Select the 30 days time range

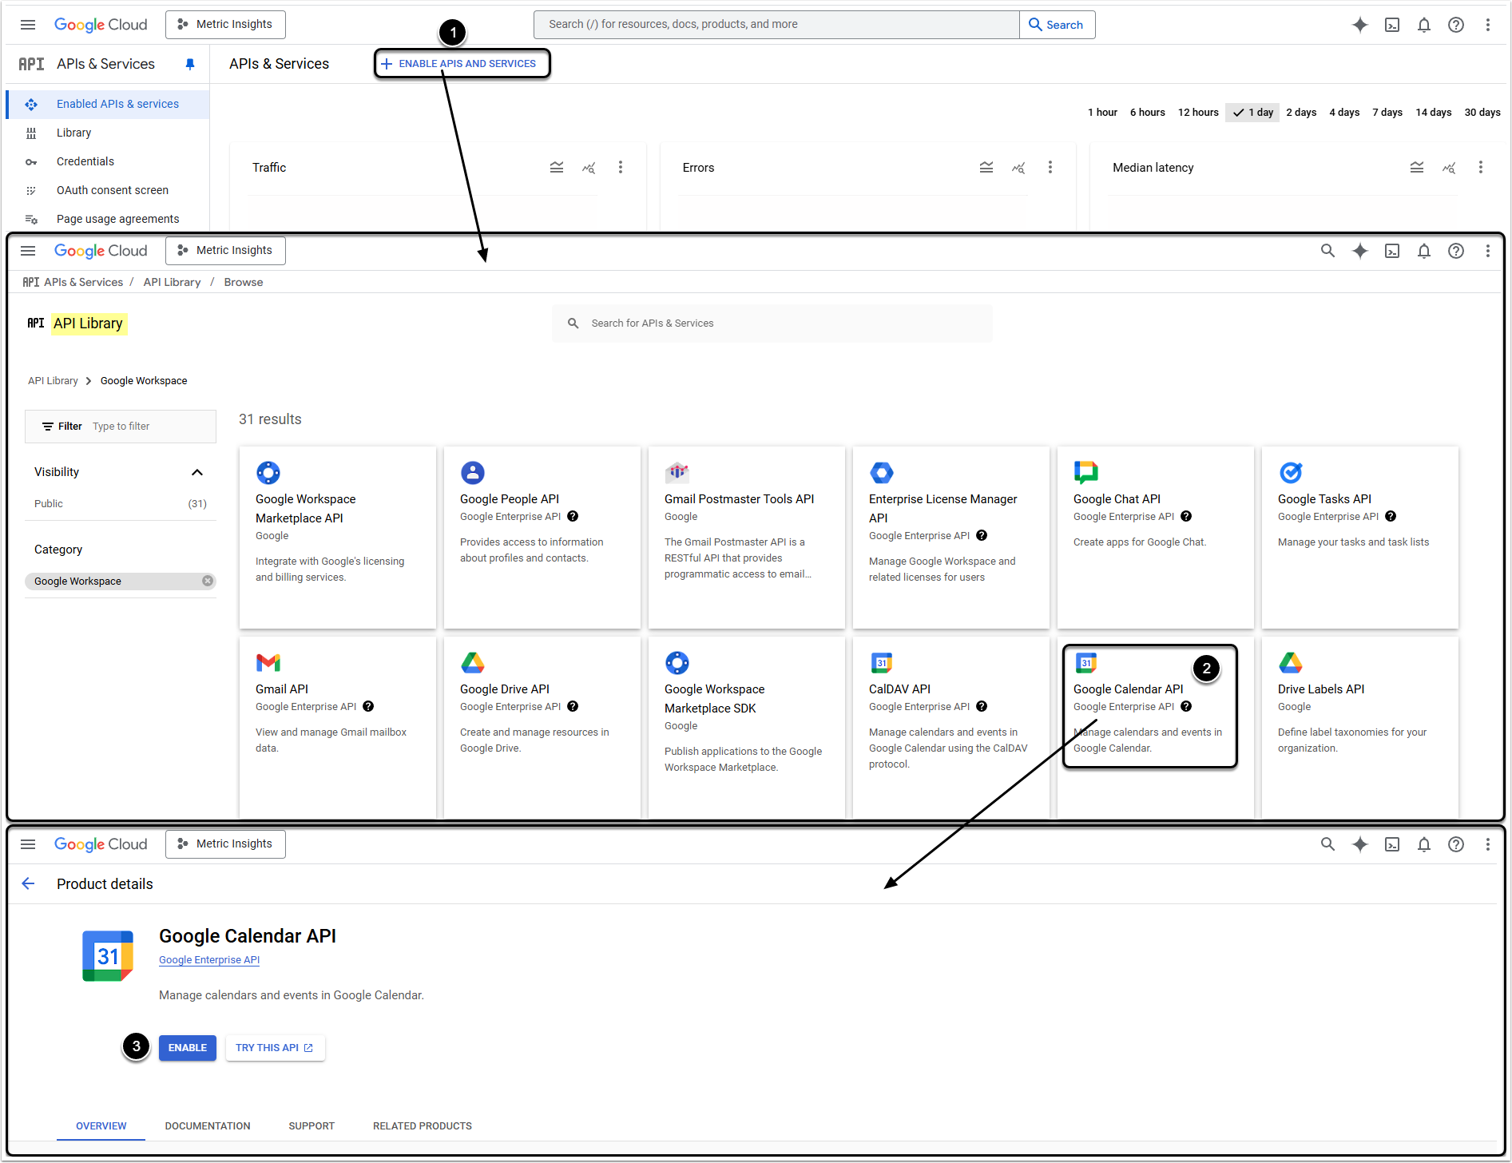(x=1482, y=113)
